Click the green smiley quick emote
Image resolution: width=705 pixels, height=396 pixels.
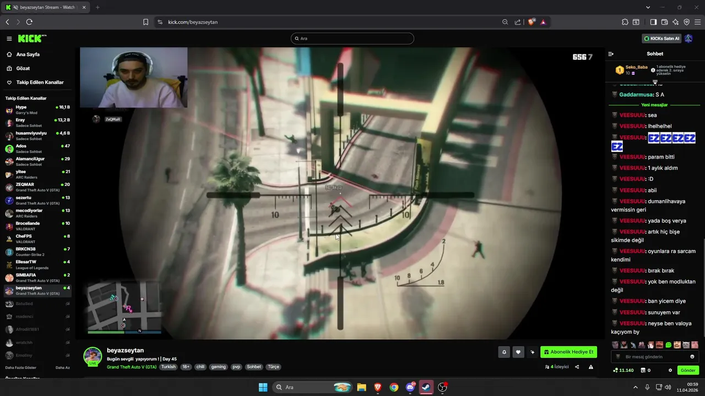(x=668, y=345)
